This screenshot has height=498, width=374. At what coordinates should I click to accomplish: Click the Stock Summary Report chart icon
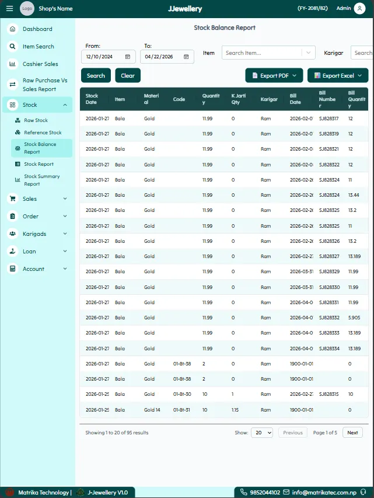click(18, 180)
